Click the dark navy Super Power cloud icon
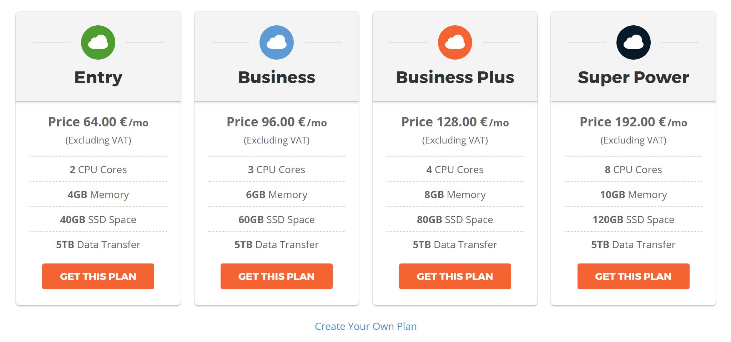 (x=634, y=42)
